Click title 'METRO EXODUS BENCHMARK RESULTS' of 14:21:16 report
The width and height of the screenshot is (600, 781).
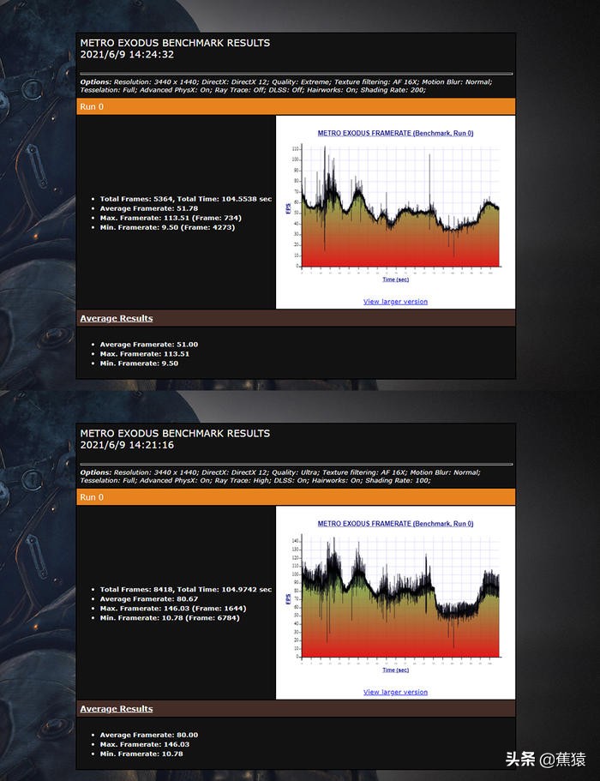(x=175, y=433)
